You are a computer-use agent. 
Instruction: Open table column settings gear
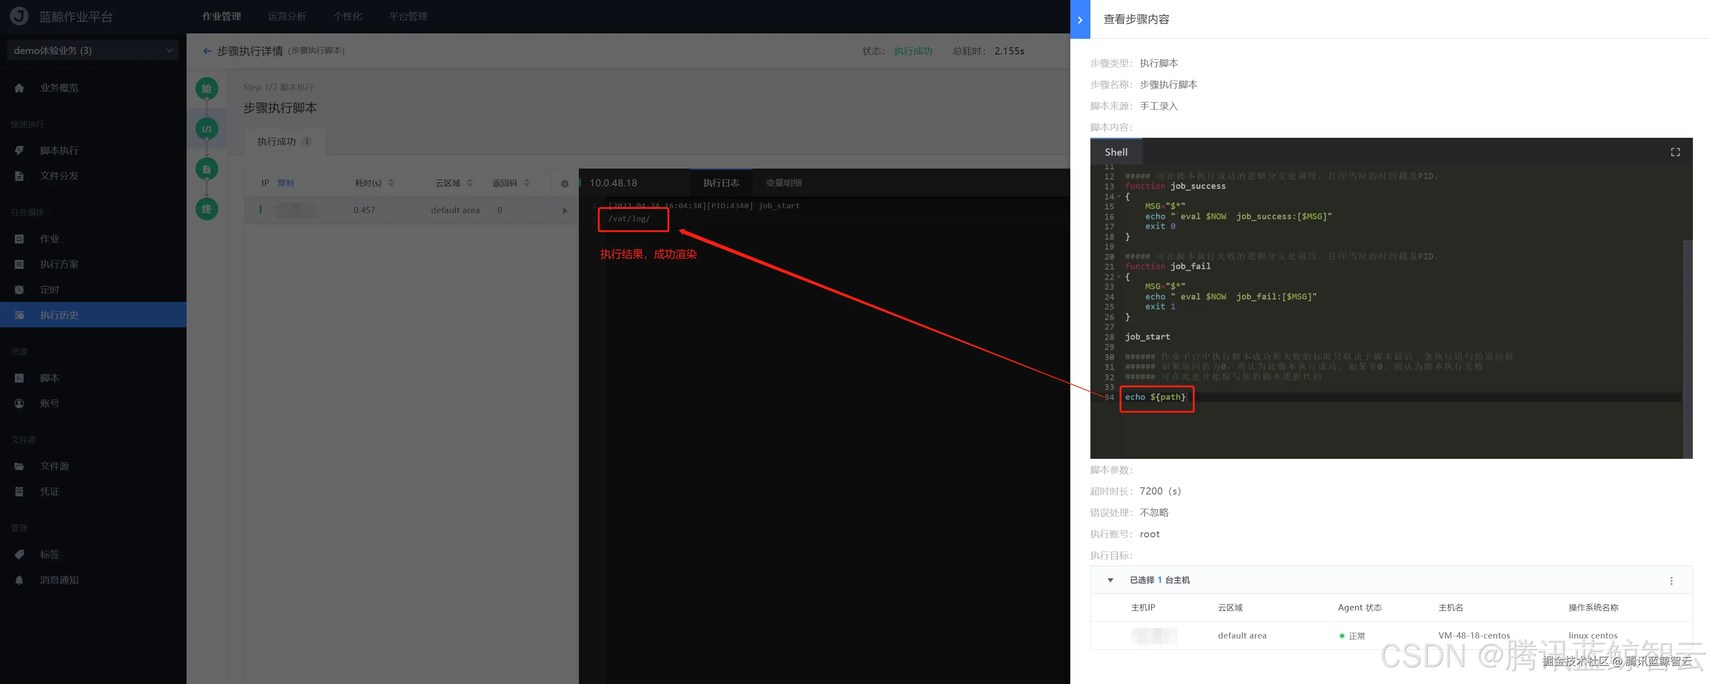pyautogui.click(x=565, y=184)
